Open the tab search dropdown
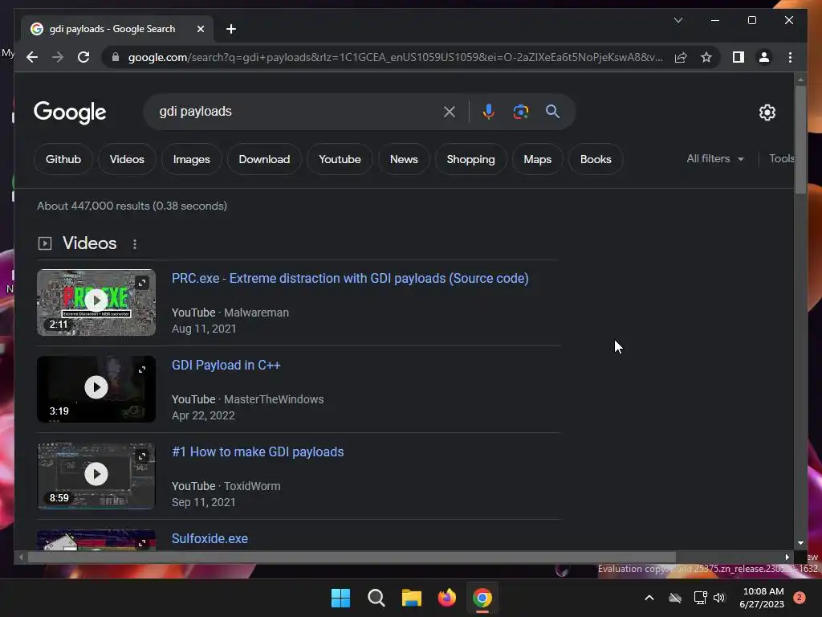Screen dimensions: 822x617 tap(678, 20)
